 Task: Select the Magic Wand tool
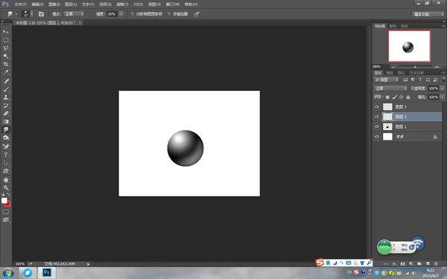(x=6, y=56)
